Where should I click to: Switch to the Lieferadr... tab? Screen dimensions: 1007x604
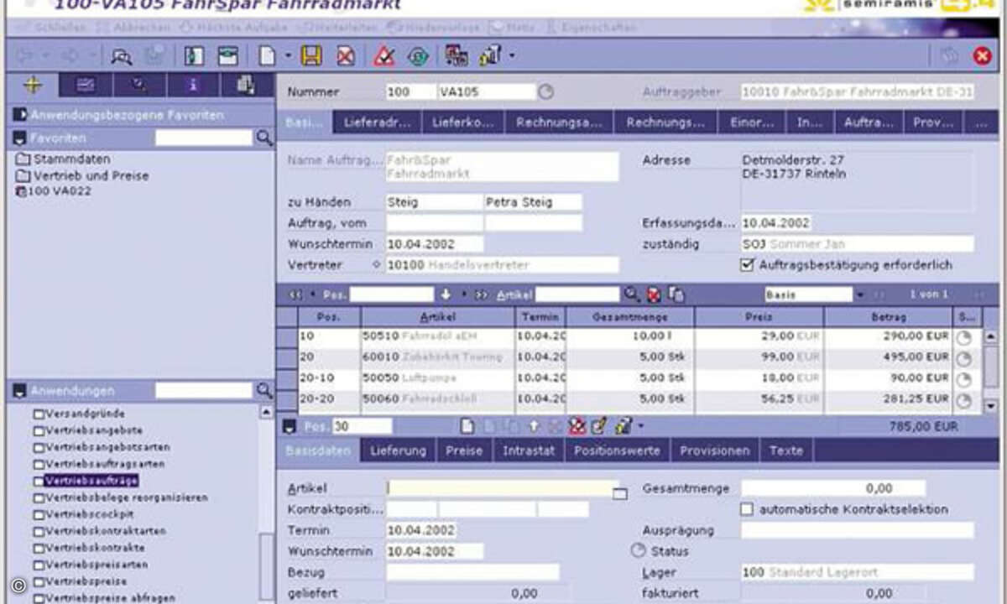pyautogui.click(x=378, y=122)
